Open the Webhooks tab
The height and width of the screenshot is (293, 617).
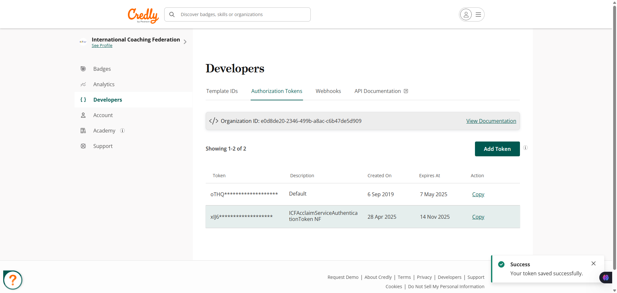tap(328, 91)
